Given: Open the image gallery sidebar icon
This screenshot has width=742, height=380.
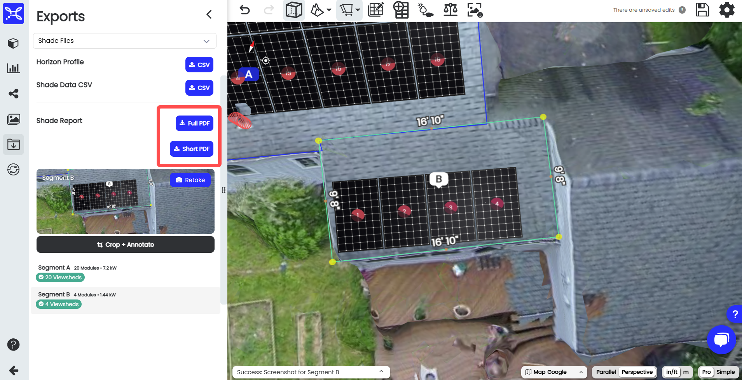Looking at the screenshot, I should point(14,119).
